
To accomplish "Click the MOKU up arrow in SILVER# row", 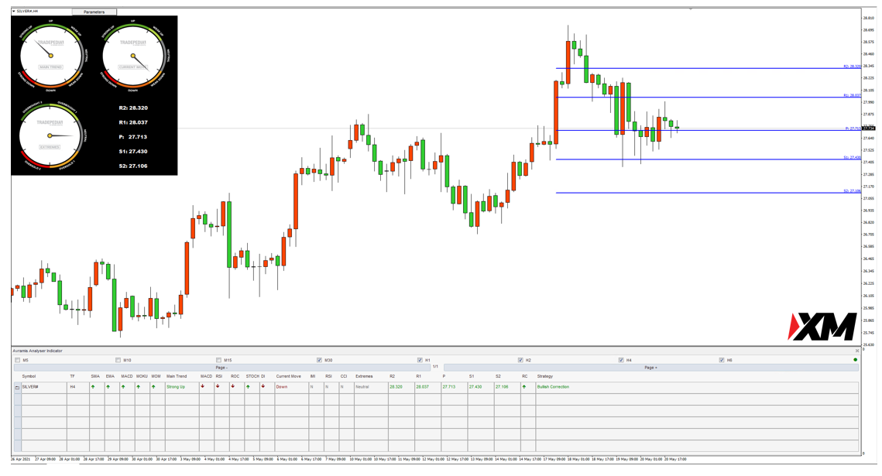I will click(139, 387).
